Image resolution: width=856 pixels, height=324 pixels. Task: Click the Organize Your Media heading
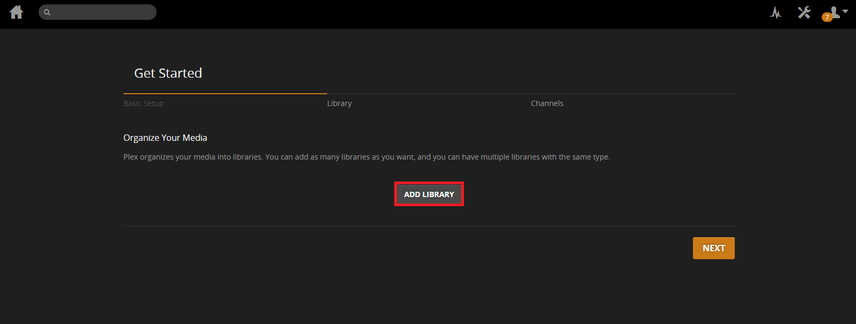[165, 138]
